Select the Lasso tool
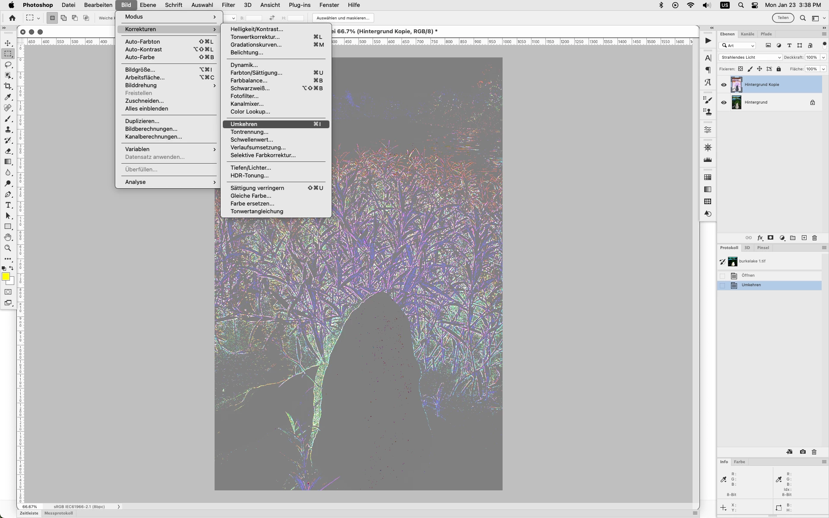 pos(8,65)
